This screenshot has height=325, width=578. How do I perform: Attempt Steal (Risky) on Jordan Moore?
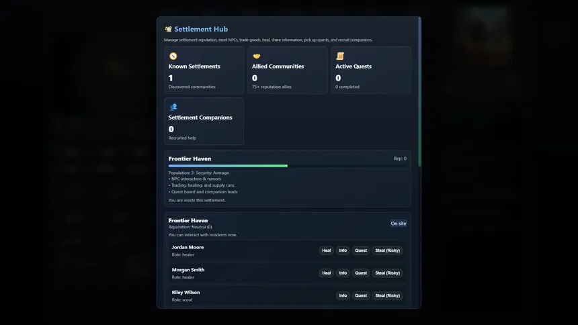pos(387,250)
